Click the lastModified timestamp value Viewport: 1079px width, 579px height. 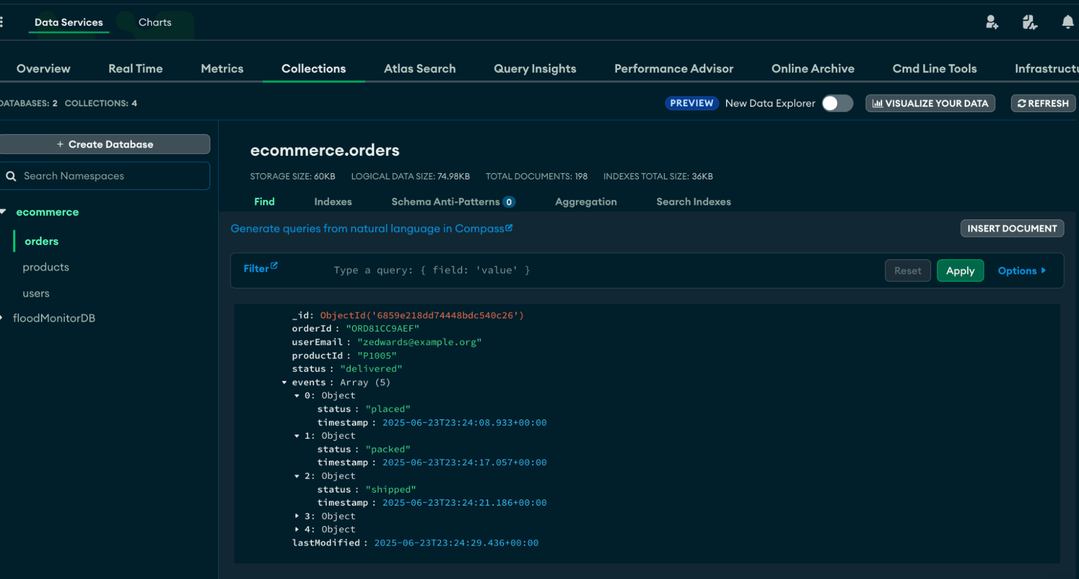pos(456,543)
